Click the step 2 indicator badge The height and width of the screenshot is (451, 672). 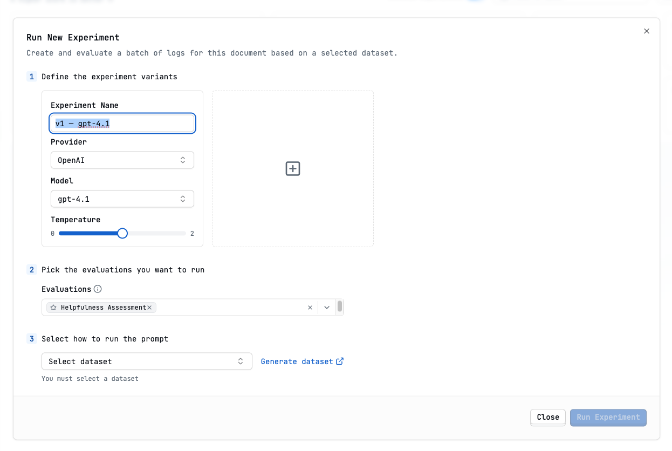[31, 269]
